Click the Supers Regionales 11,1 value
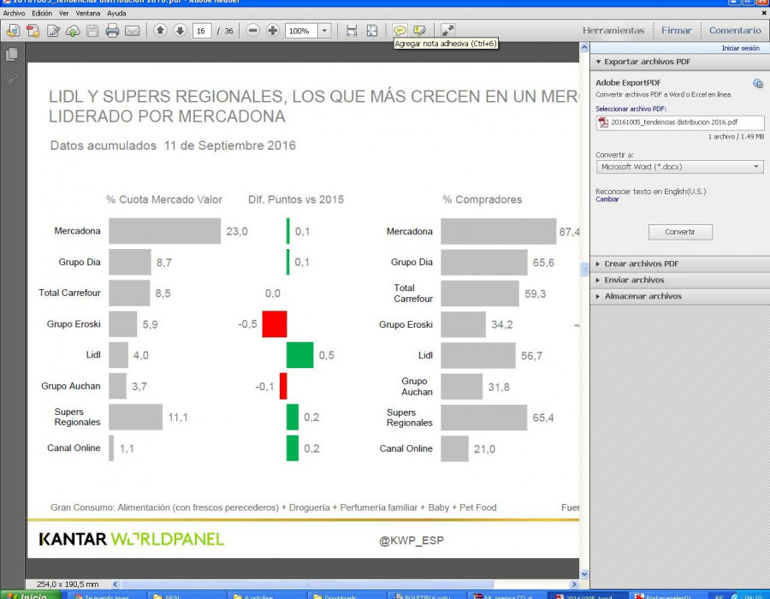The width and height of the screenshot is (770, 599). click(178, 418)
